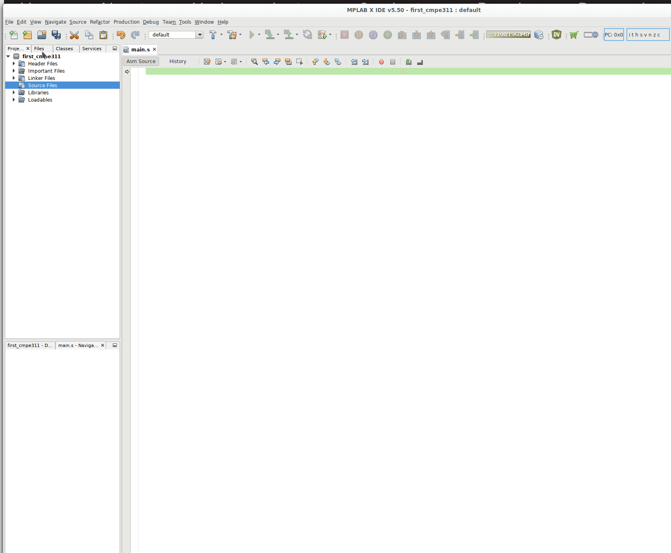671x553 pixels.
Task: Open the Clean and Build dropdown arrow
Action: click(241, 35)
